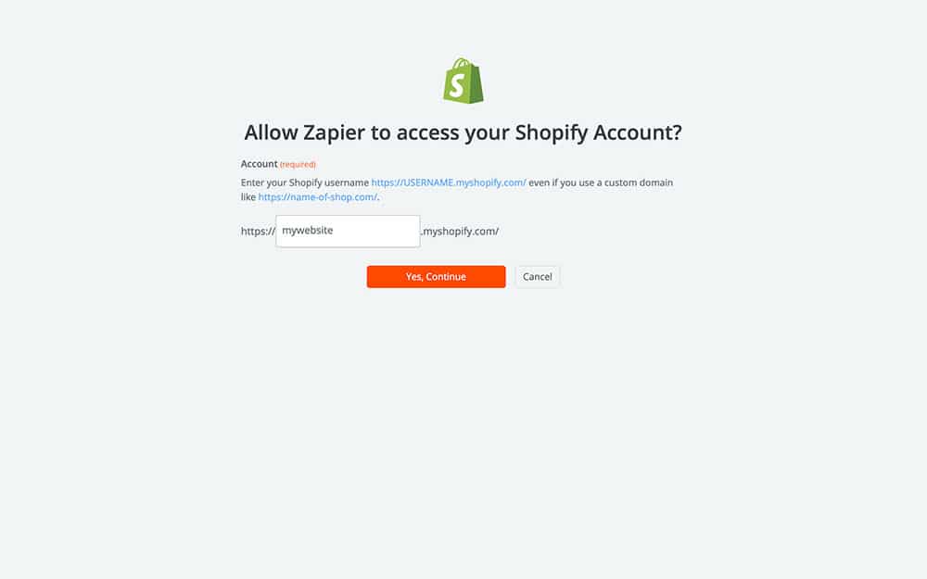The width and height of the screenshot is (927, 579).
Task: Click the word Account? ending the heading
Action: tap(638, 132)
